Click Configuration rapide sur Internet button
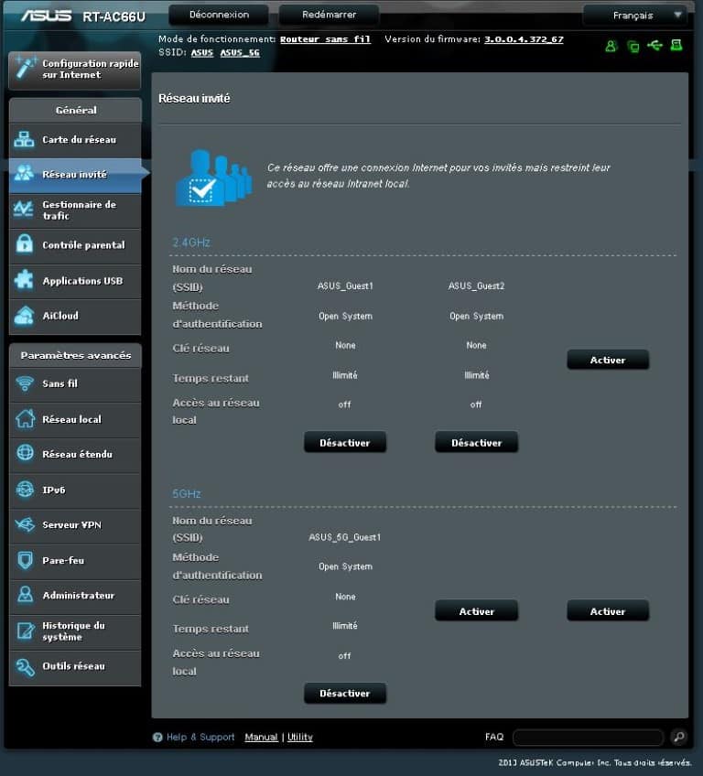The image size is (703, 776). click(x=75, y=70)
